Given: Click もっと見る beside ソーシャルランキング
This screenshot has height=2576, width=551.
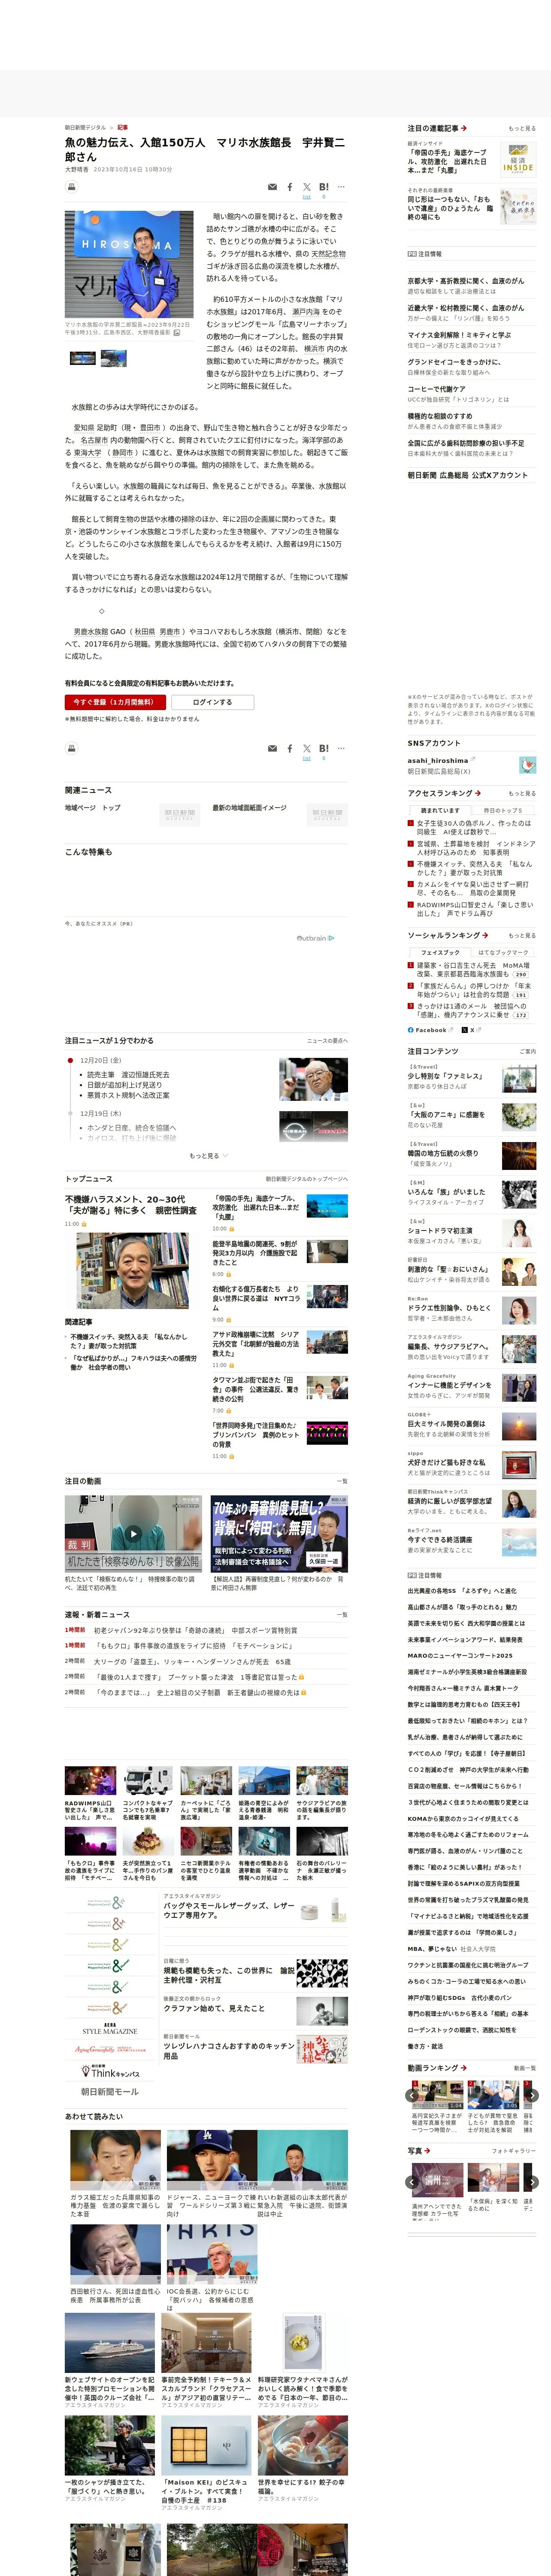Looking at the screenshot, I should pos(522,935).
